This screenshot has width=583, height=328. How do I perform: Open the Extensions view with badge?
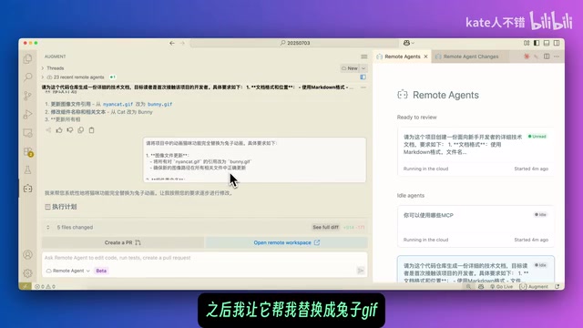click(x=28, y=151)
